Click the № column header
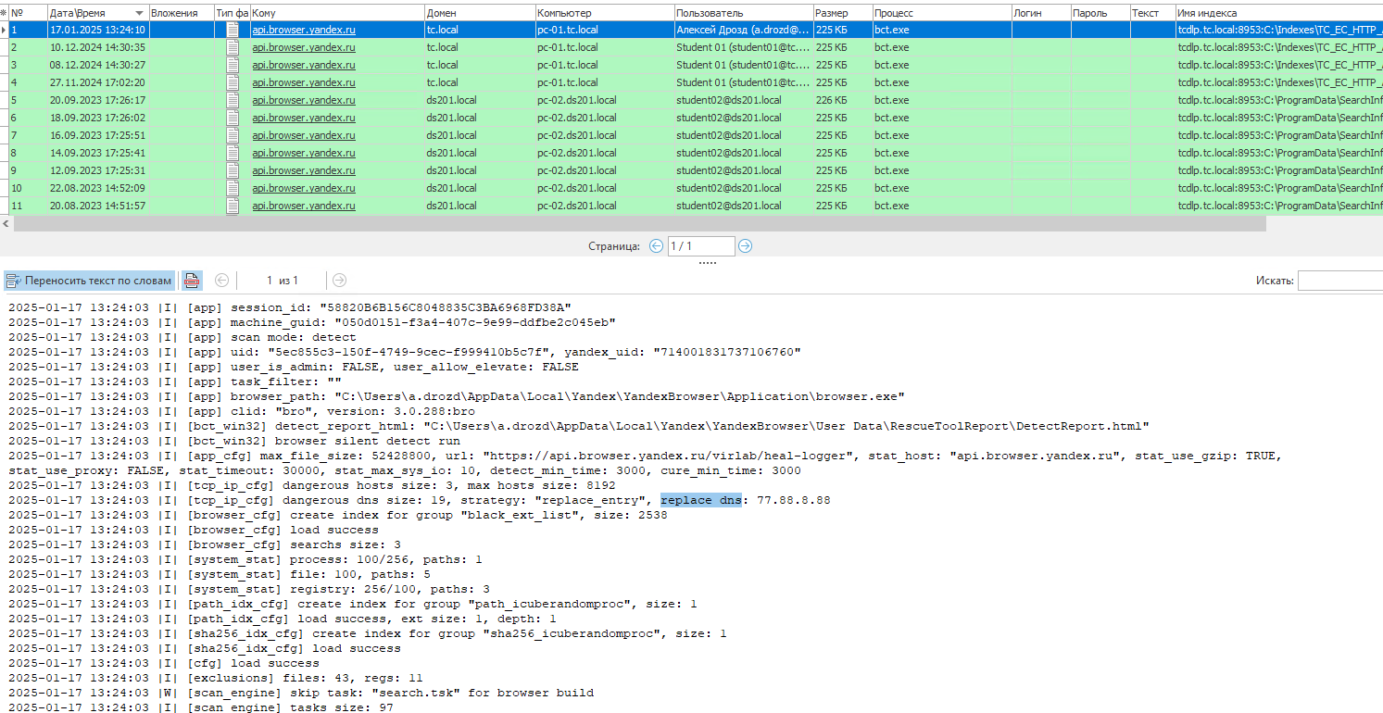Viewport: 1383px width, 713px height. 26,13
